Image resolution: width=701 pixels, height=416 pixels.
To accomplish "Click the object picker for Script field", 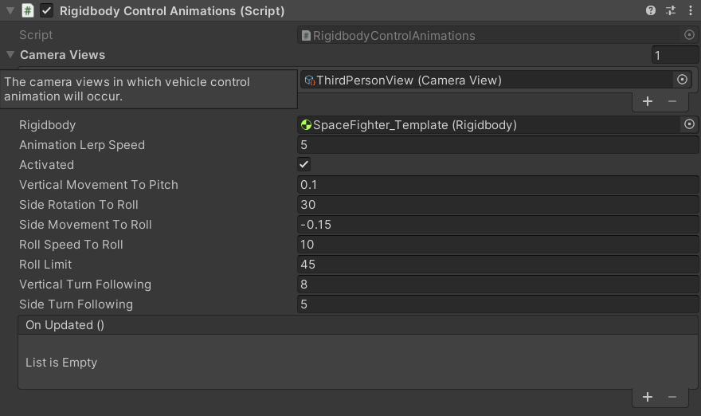I will [x=690, y=35].
